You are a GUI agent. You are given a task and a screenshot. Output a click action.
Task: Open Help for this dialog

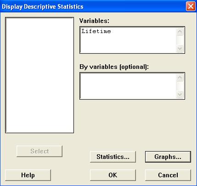point(28,175)
